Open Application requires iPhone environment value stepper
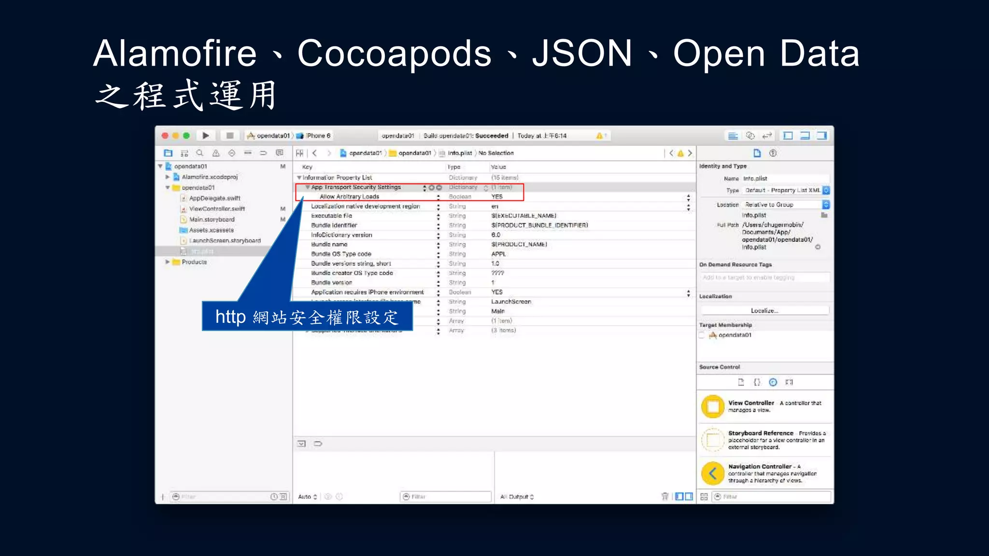 (689, 292)
